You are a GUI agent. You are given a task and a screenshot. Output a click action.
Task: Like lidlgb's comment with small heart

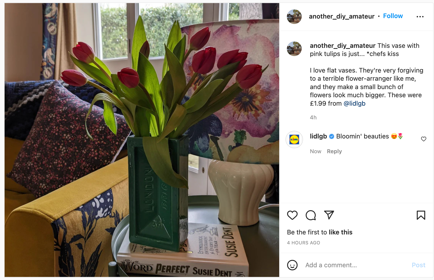[x=424, y=139]
